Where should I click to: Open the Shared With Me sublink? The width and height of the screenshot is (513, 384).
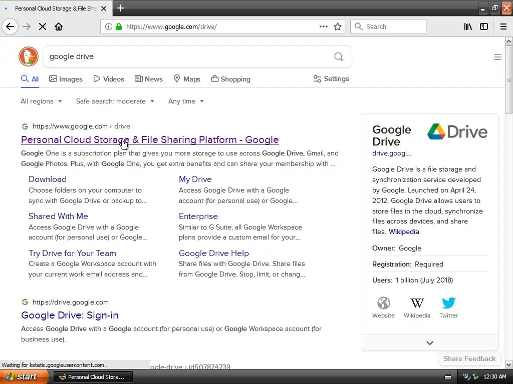[x=58, y=216]
